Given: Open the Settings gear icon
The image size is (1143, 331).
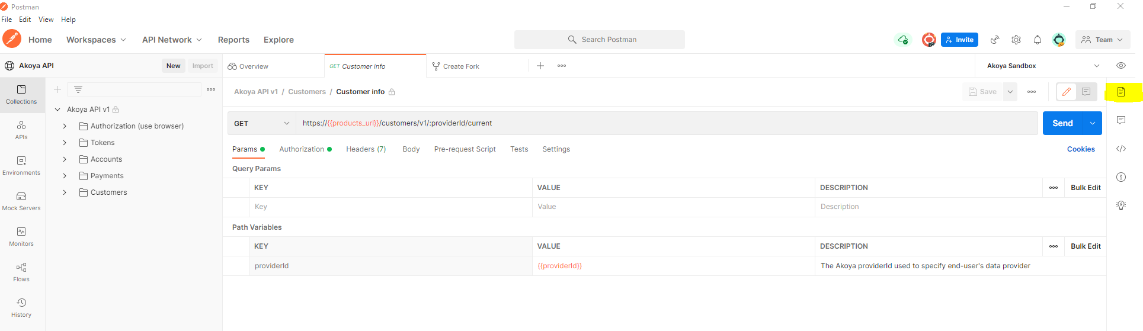Looking at the screenshot, I should pos(1016,40).
